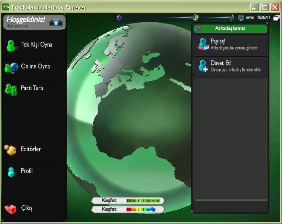Image resolution: width=282 pixels, height=224 pixels.
Task: Click the red cube exit icon
Action: point(10,210)
